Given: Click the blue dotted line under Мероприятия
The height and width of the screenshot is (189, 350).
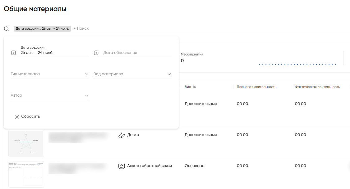Looking at the screenshot, I should [297, 64].
